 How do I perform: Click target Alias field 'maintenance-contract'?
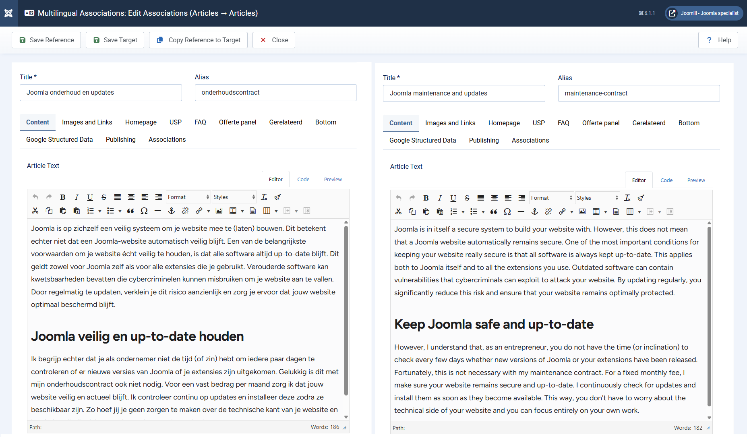[639, 93]
